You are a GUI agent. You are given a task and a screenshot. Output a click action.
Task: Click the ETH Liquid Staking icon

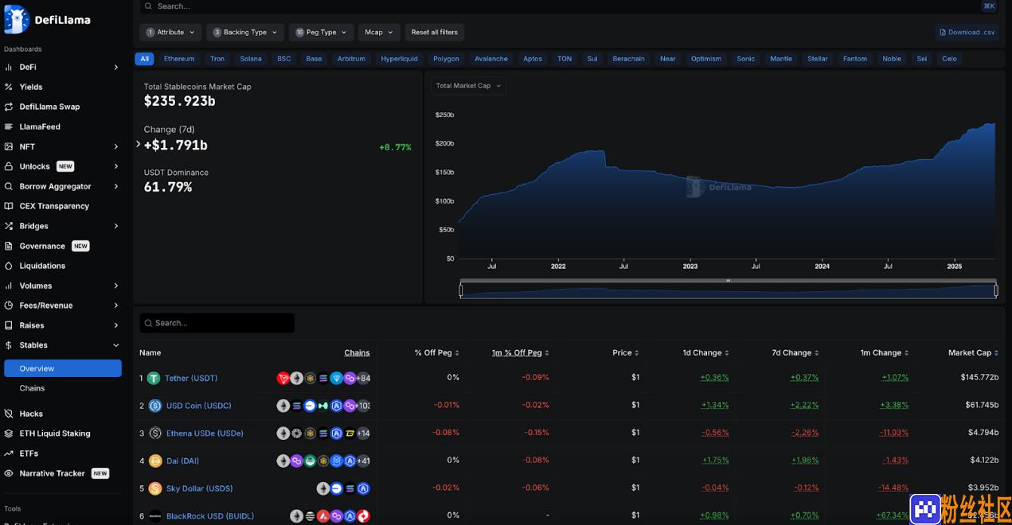click(x=9, y=434)
